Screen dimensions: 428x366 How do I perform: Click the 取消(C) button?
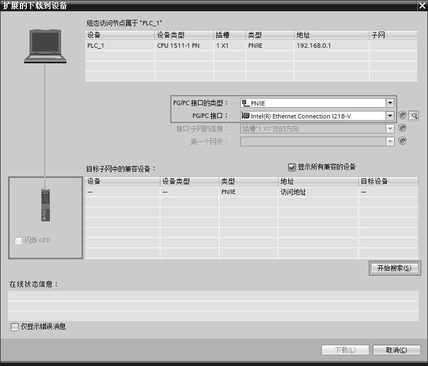[396, 350]
